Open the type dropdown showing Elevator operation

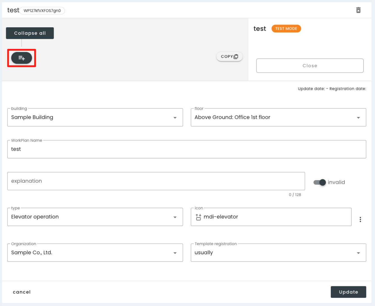[x=95, y=217]
